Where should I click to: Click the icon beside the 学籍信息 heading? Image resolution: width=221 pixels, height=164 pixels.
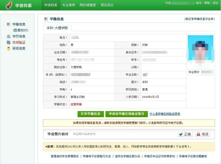46,19
